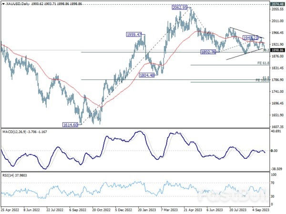
Task: Select the 1804.48 low price label
Action: pos(147,75)
